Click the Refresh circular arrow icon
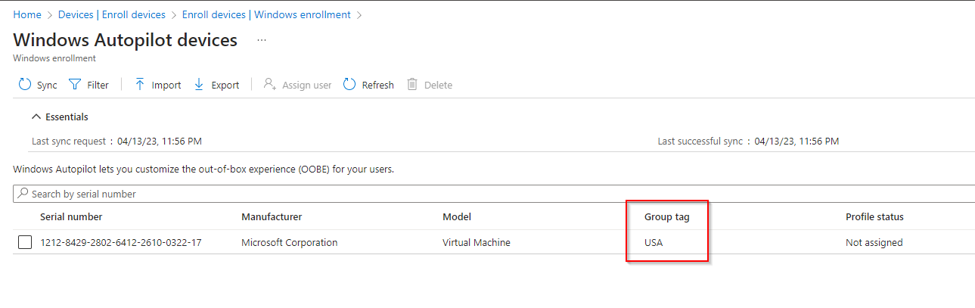This screenshot has height=308, width=975. (349, 85)
